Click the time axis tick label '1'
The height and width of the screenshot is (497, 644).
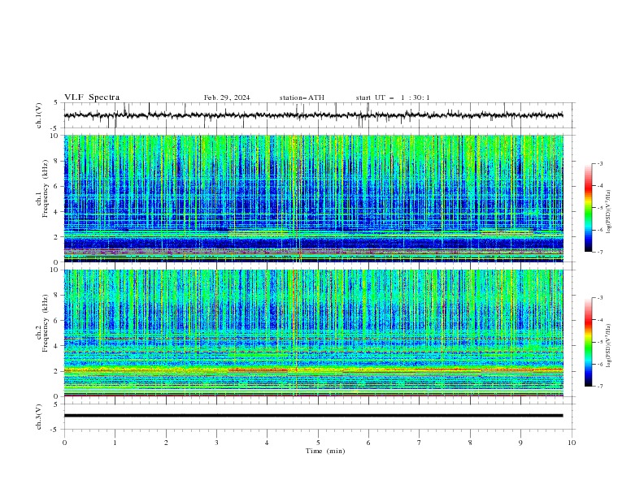pyautogui.click(x=115, y=443)
